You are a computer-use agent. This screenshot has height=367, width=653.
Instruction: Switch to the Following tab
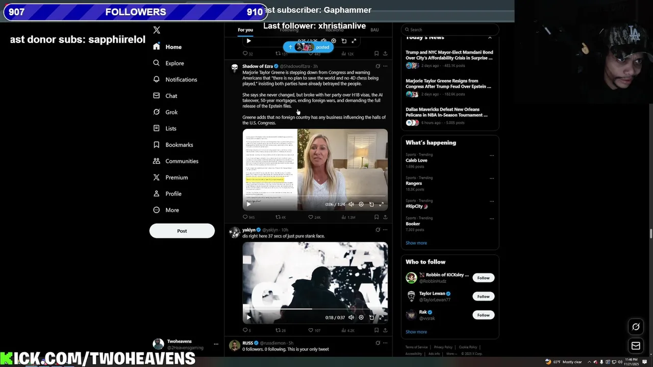pyautogui.click(x=289, y=30)
